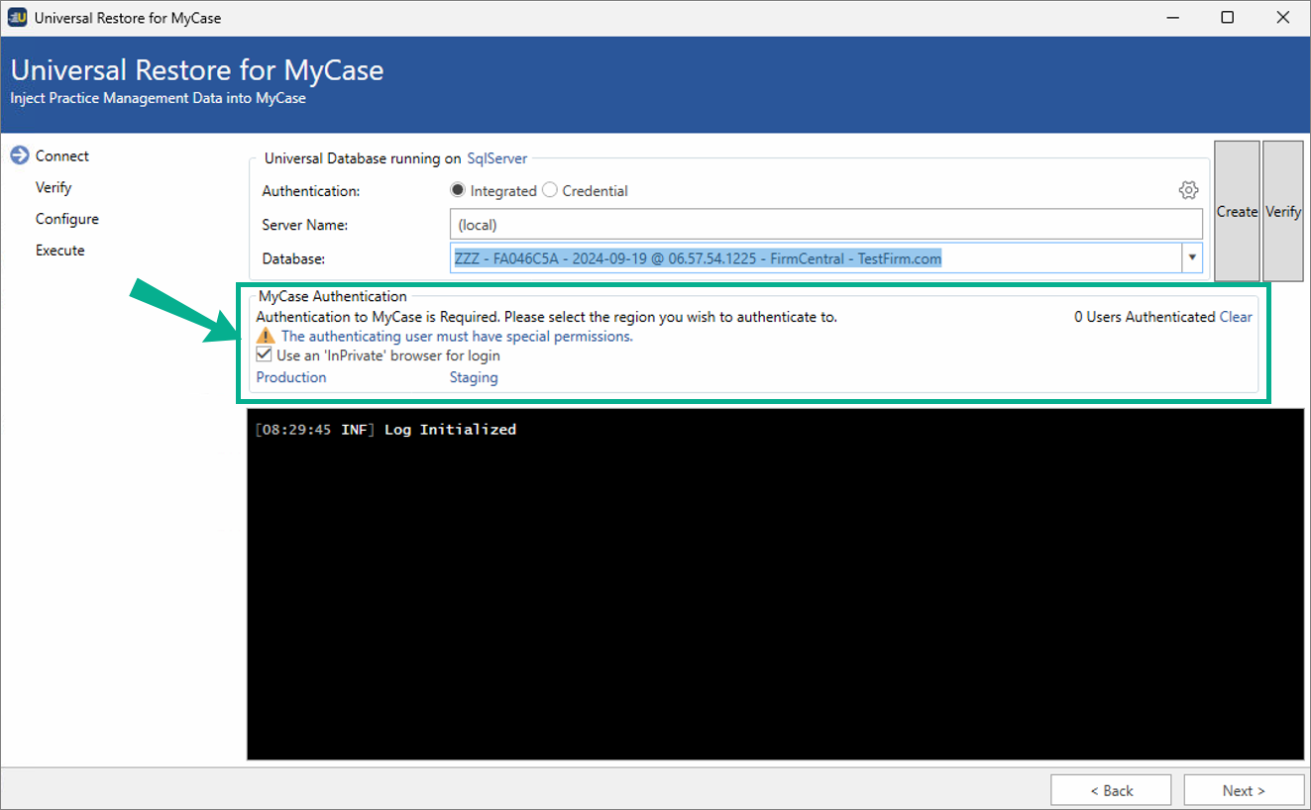Click the '0 Users Authenticated' text

pyautogui.click(x=1145, y=317)
